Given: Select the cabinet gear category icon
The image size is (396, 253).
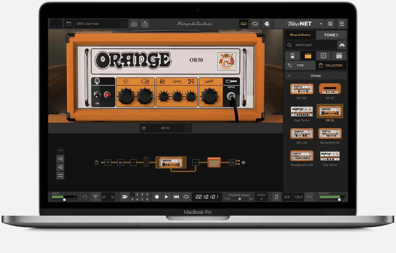Looking at the screenshot, I should pos(323,55).
